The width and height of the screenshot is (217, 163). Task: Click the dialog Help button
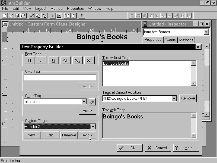(x=186, y=148)
